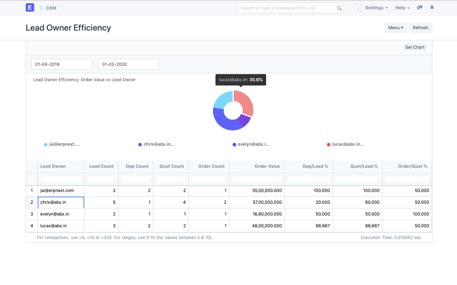Click the search magnifier icon
The width and height of the screenshot is (457, 285).
(339, 7)
